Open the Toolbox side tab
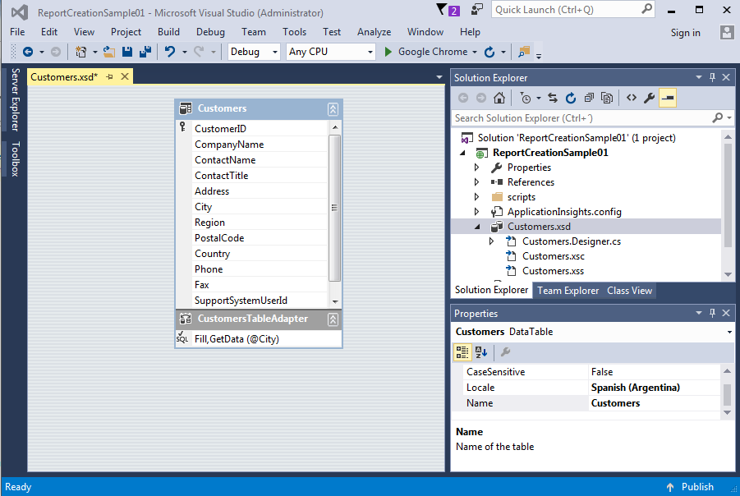 pos(15,159)
